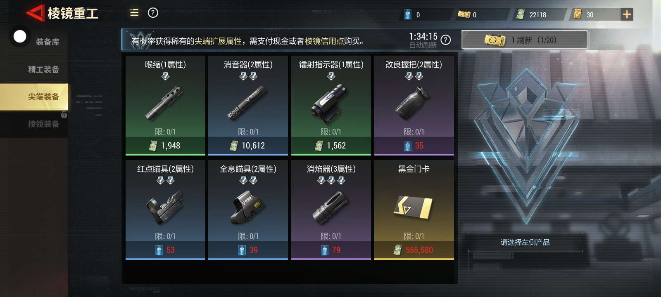Pick the 消焰器(3属性) item card
The image size is (661, 297).
coord(331,210)
